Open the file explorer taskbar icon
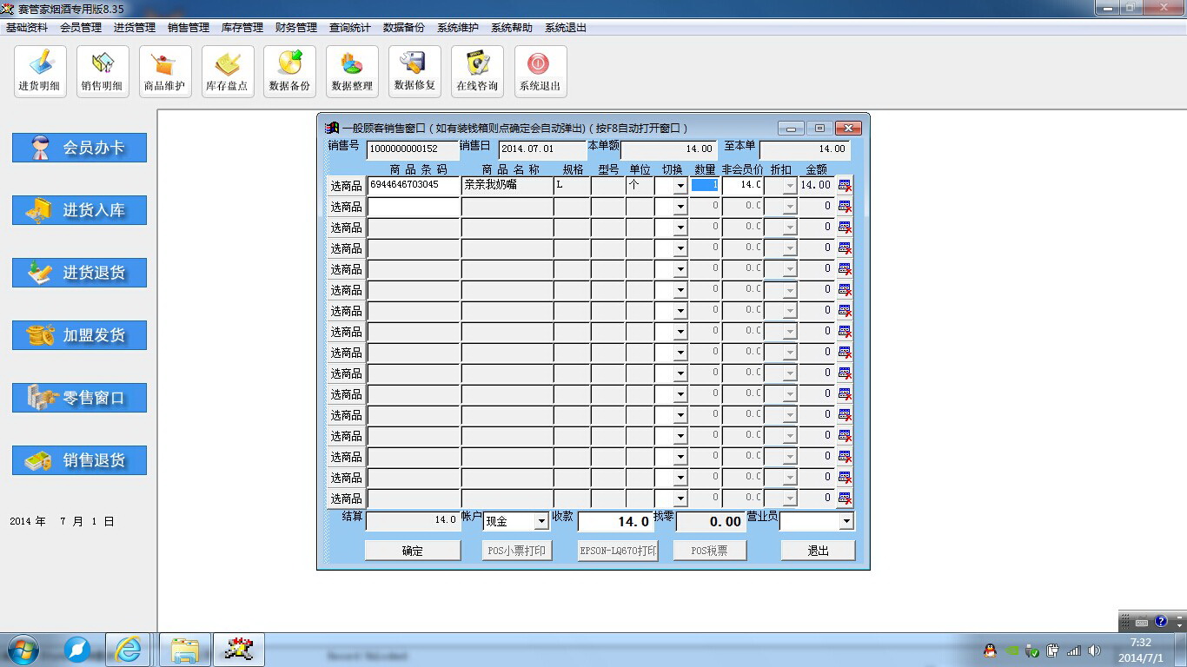This screenshot has height=667, width=1187. click(x=185, y=649)
